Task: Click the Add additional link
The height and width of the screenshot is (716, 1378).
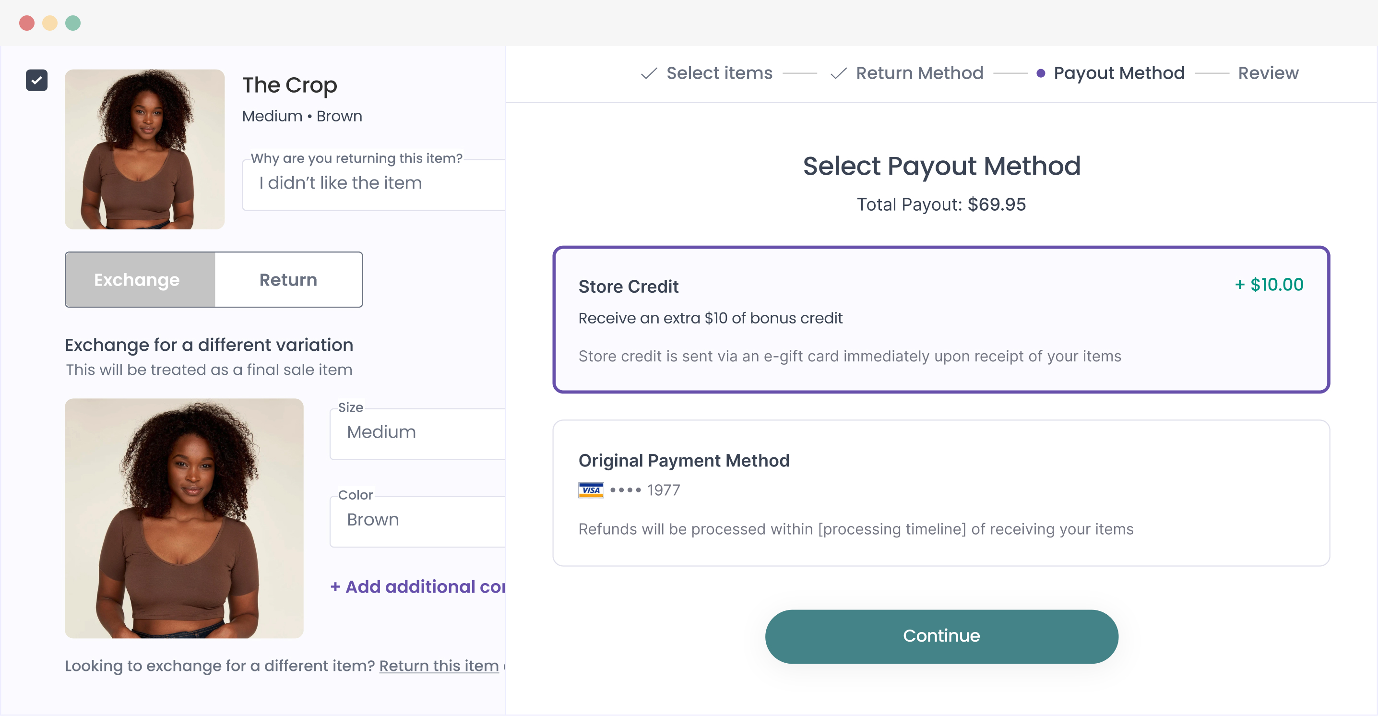Action: pyautogui.click(x=418, y=587)
